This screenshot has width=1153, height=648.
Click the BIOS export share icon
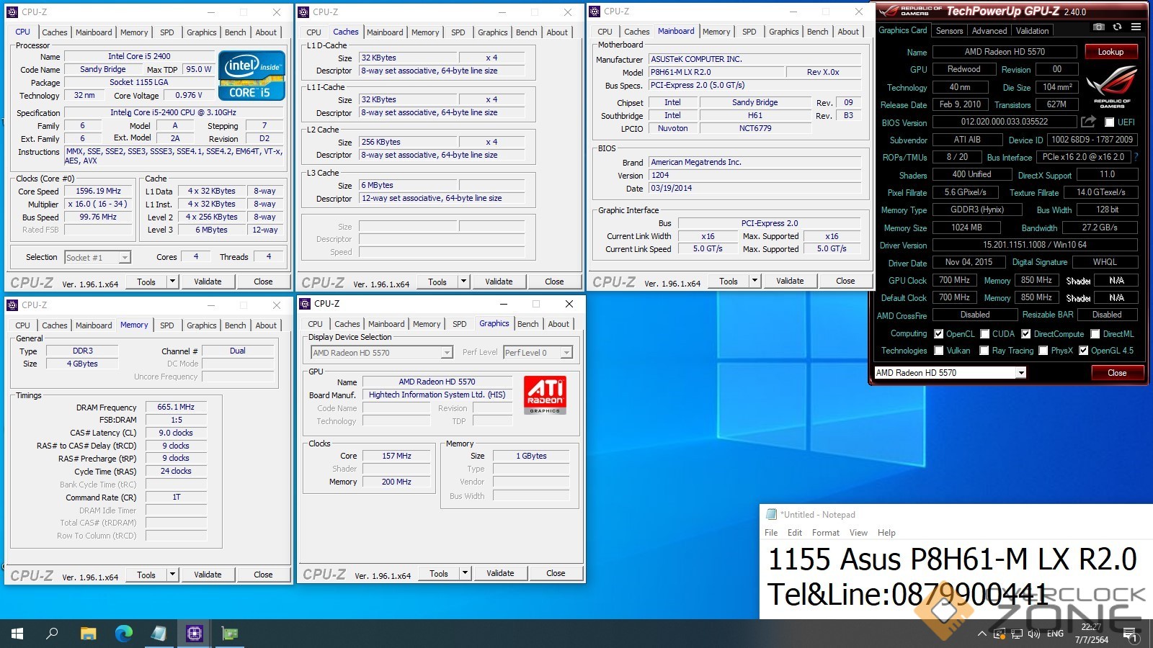[1088, 122]
